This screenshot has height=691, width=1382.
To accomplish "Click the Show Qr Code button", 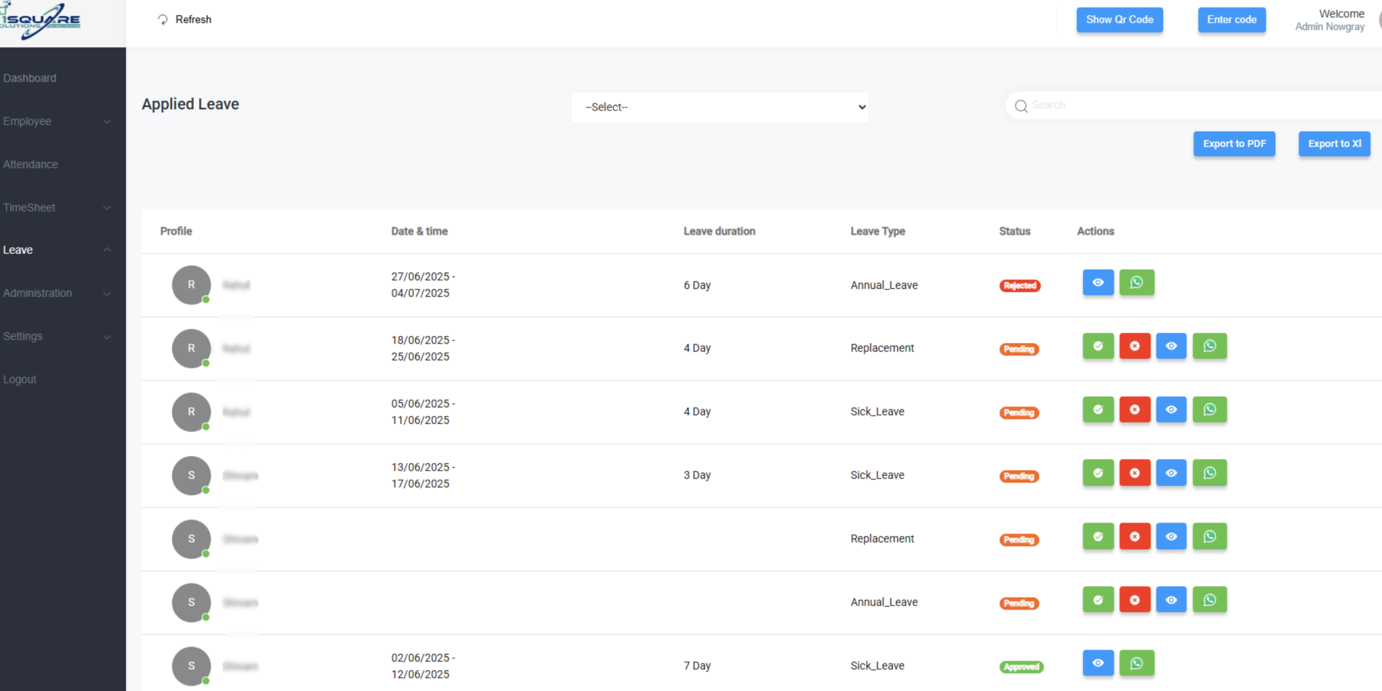I will click(1119, 20).
